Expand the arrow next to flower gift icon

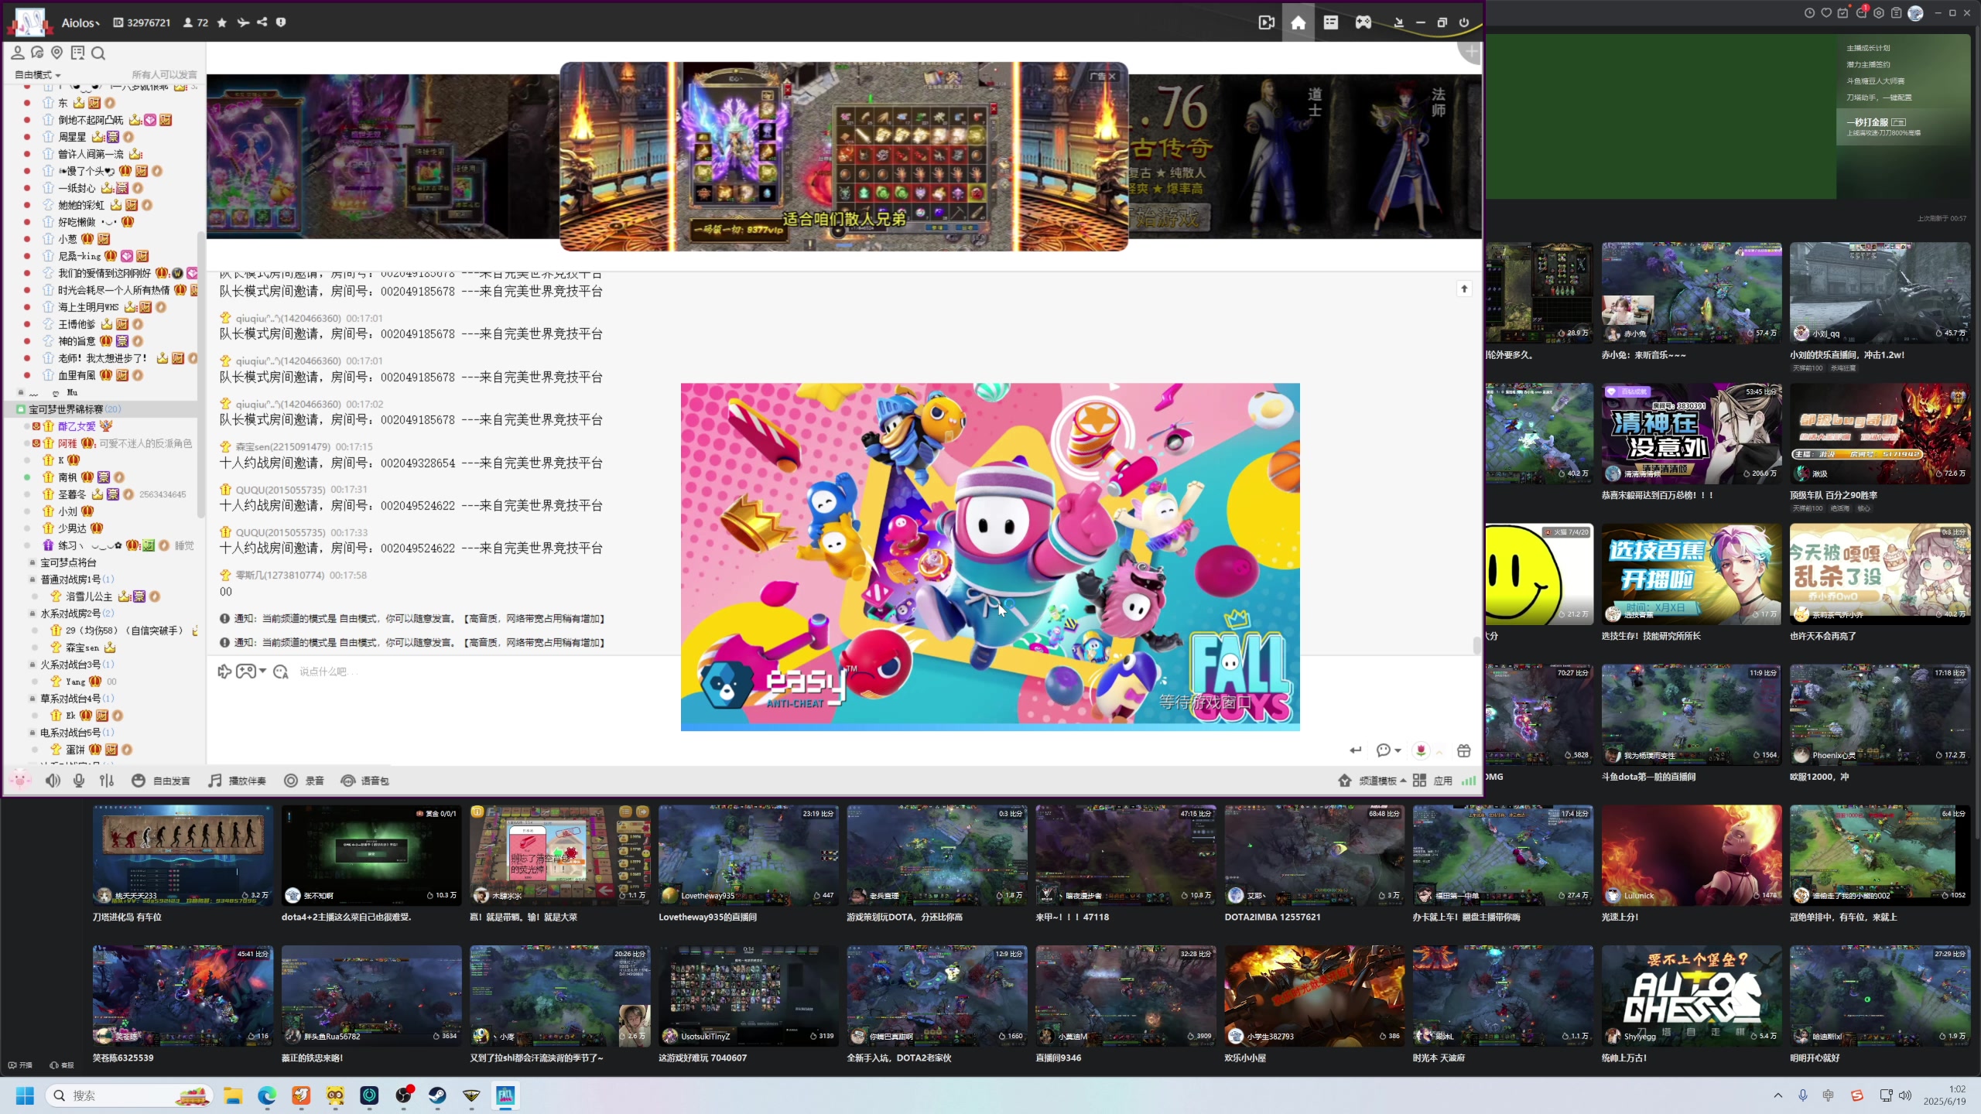1439,751
